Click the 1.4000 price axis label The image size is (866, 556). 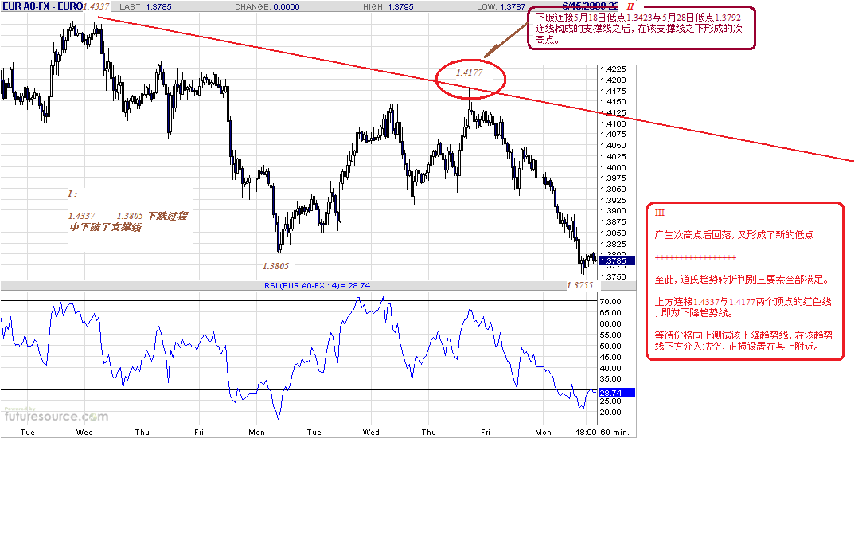[x=613, y=167]
